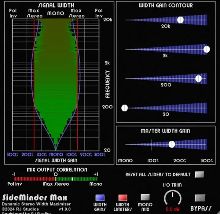
Task: Click the Master Width Gain slider handle
Action: (x=172, y=144)
